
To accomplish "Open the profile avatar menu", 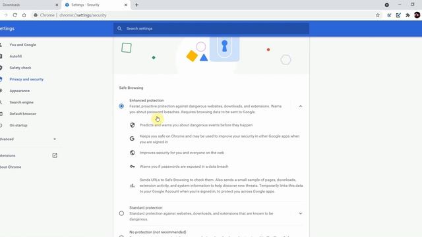I will tap(417, 15).
